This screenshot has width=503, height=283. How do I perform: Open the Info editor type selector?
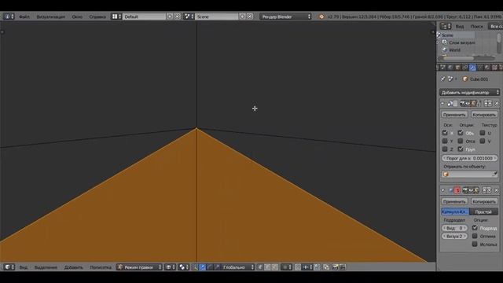click(x=9, y=17)
